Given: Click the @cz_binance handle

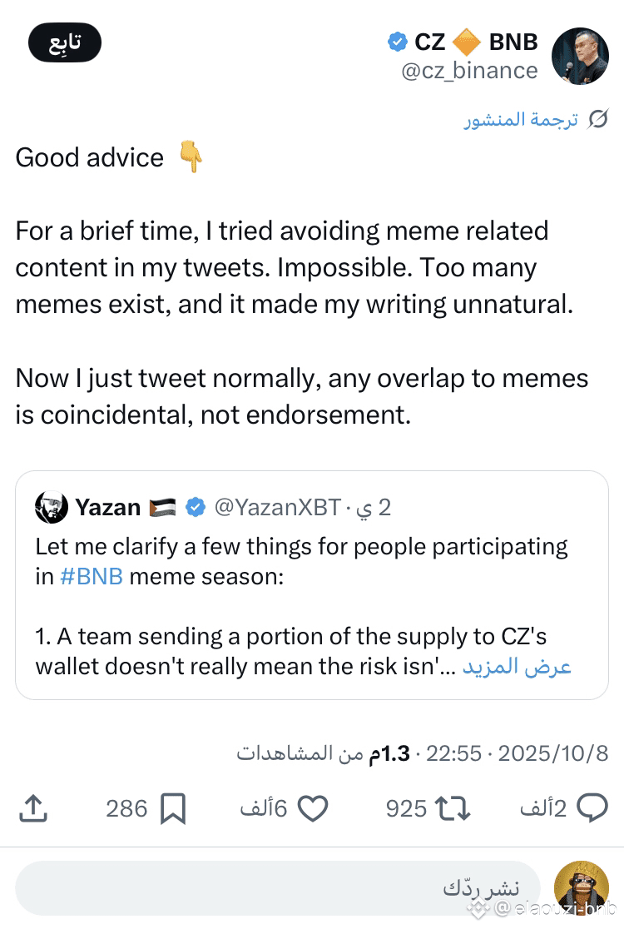Looking at the screenshot, I should (x=469, y=71).
